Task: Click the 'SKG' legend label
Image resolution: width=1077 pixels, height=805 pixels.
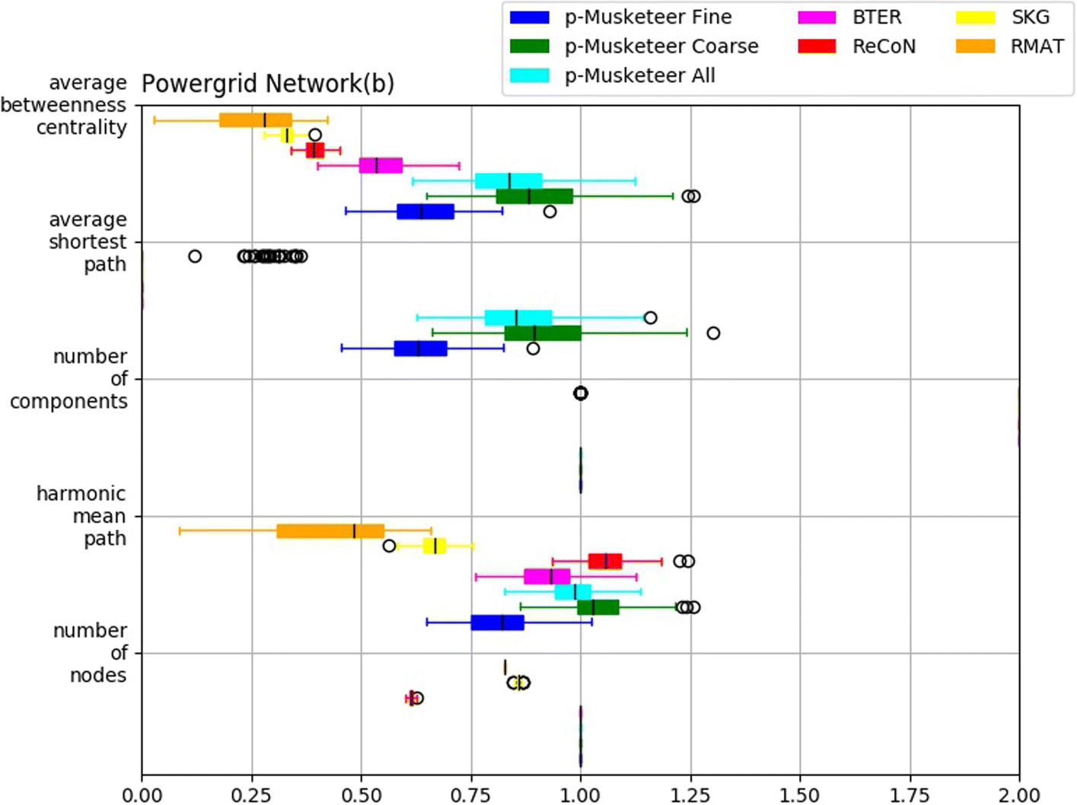Action: click(x=1030, y=17)
